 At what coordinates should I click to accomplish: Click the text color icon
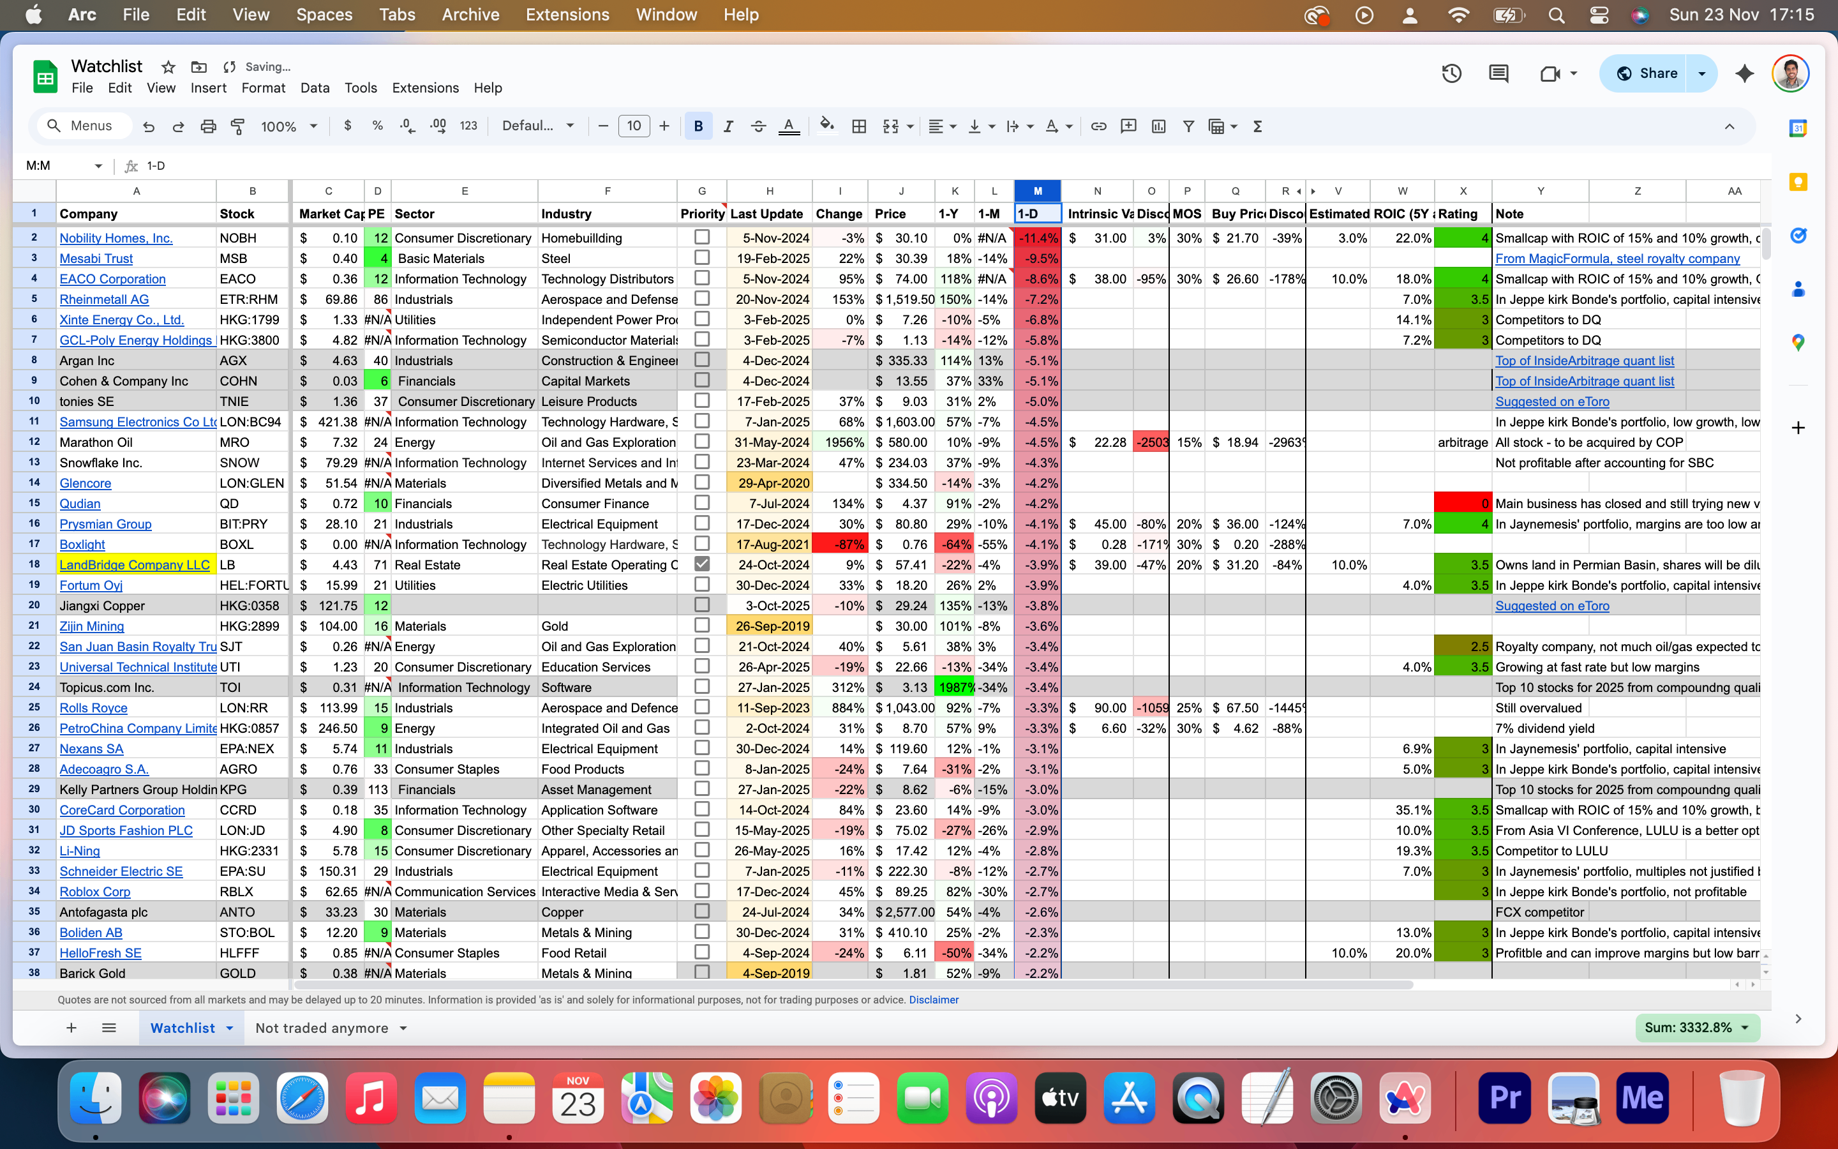pyautogui.click(x=788, y=126)
